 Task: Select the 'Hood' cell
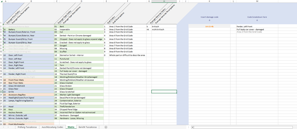point(31,107)
